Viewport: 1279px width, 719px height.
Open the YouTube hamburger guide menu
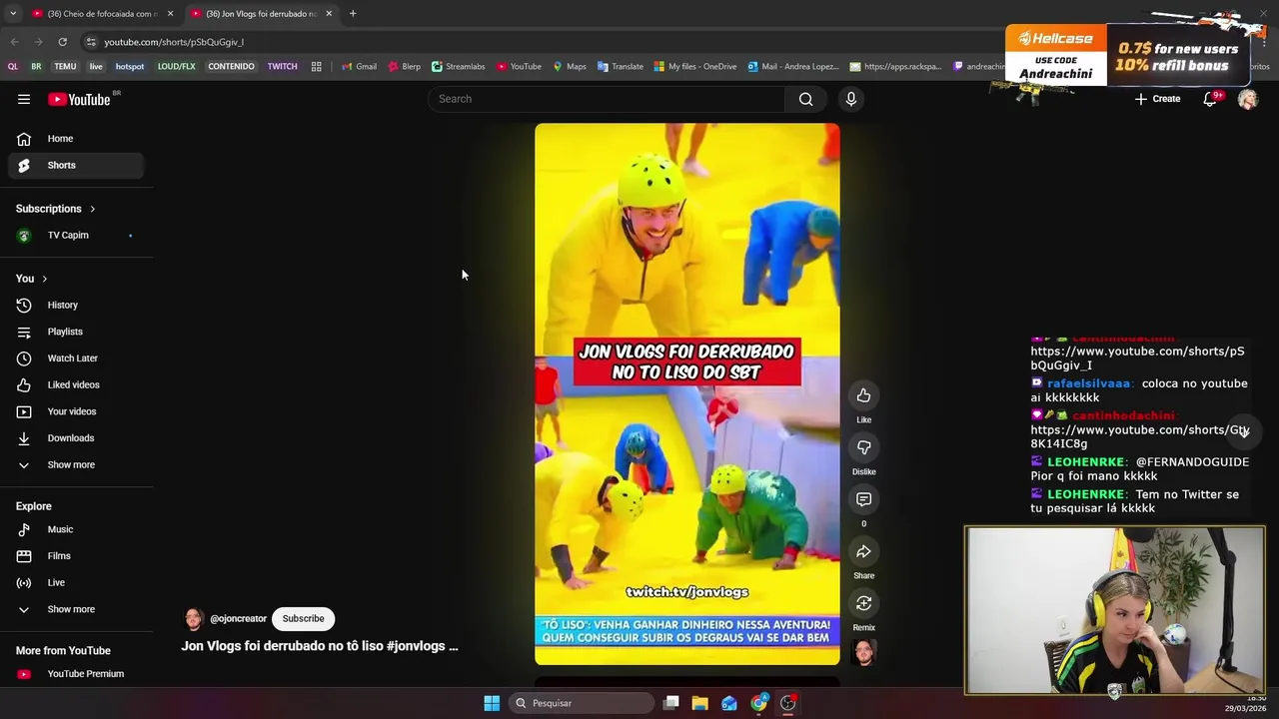click(x=24, y=99)
